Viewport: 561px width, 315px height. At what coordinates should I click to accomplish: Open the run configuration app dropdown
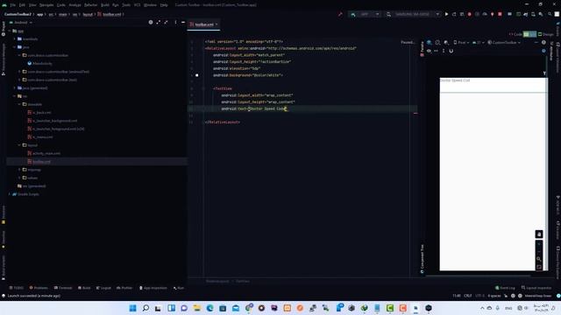click(365, 14)
